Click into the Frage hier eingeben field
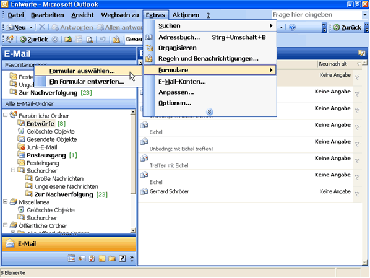Image resolution: width=370 pixels, height=278 pixels. click(316, 15)
